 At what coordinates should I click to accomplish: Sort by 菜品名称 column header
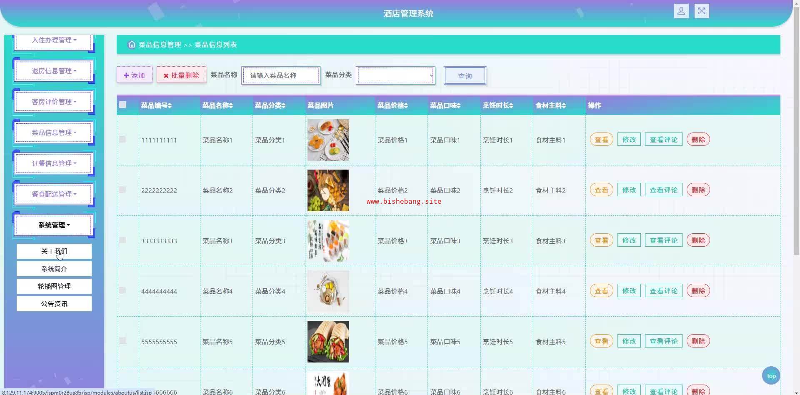point(217,105)
